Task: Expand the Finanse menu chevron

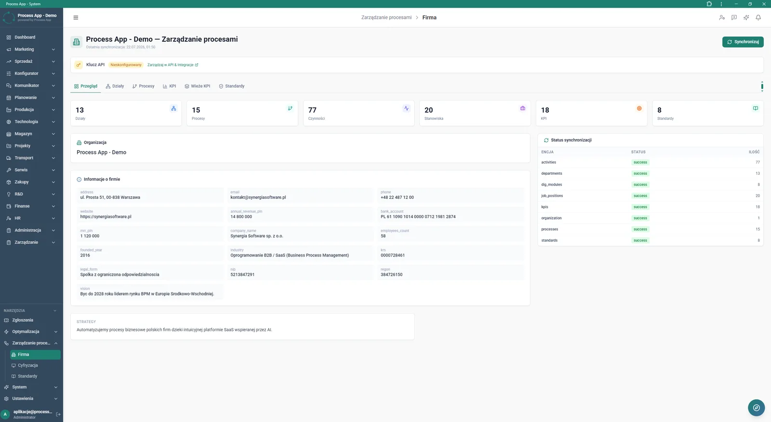Action: [53, 206]
